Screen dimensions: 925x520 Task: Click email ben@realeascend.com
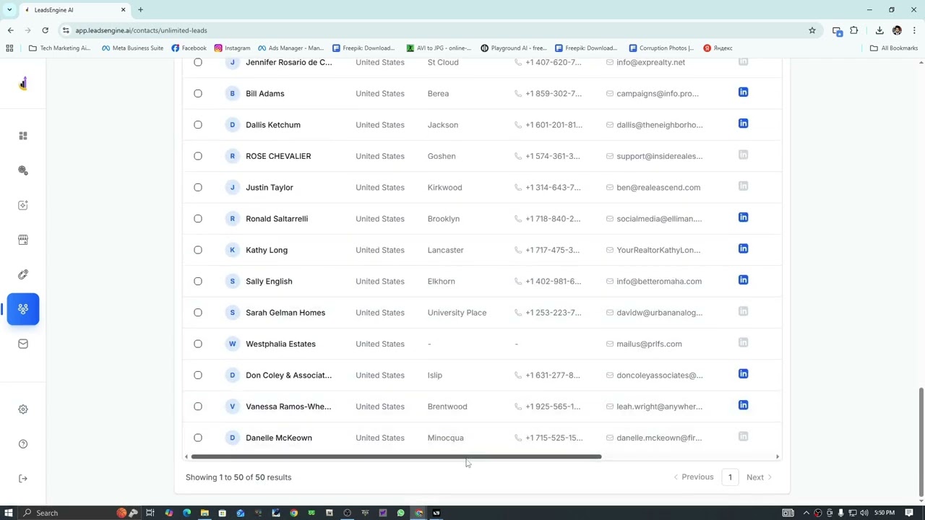658,187
